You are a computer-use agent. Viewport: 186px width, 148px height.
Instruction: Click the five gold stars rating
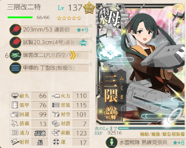[69, 18]
